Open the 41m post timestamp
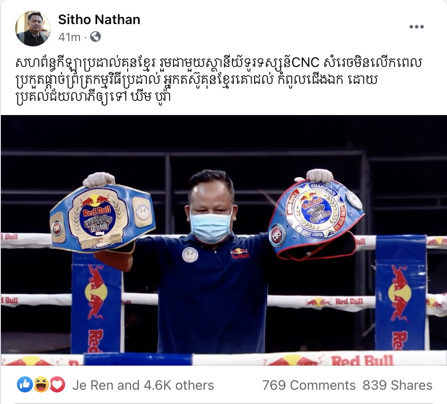Viewport: 447px width, 404px height. [x=69, y=37]
